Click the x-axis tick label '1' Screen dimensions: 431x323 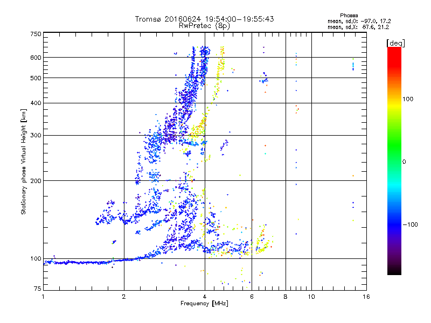click(x=43, y=297)
